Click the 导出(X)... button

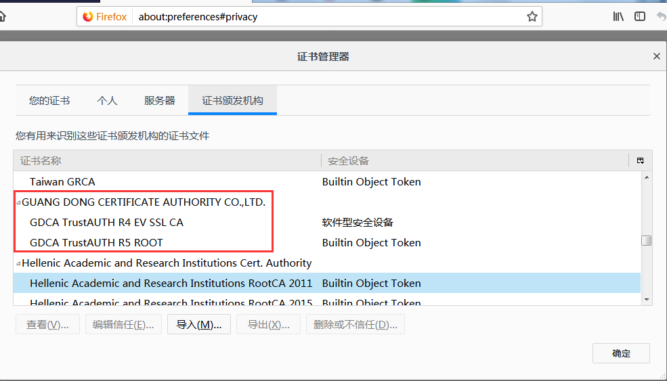[268, 324]
